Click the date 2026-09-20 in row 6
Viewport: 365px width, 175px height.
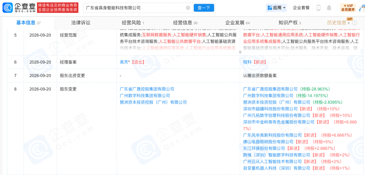[x=40, y=62]
